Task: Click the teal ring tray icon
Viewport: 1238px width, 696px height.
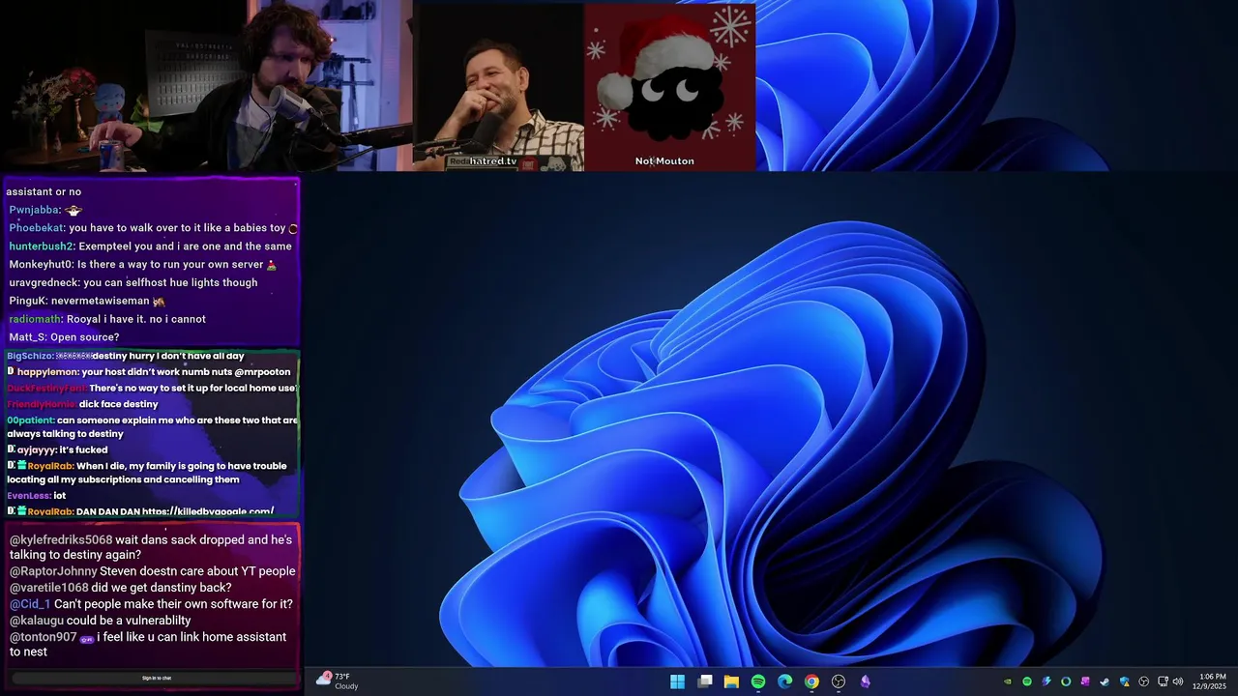Action: coord(1066,681)
